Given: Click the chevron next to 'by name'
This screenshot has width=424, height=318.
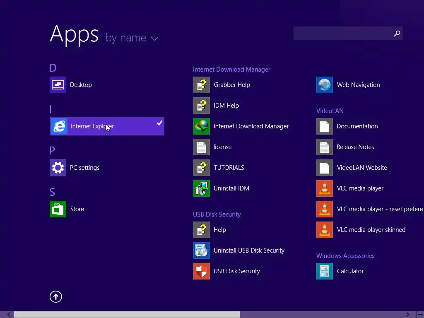Looking at the screenshot, I should (154, 39).
